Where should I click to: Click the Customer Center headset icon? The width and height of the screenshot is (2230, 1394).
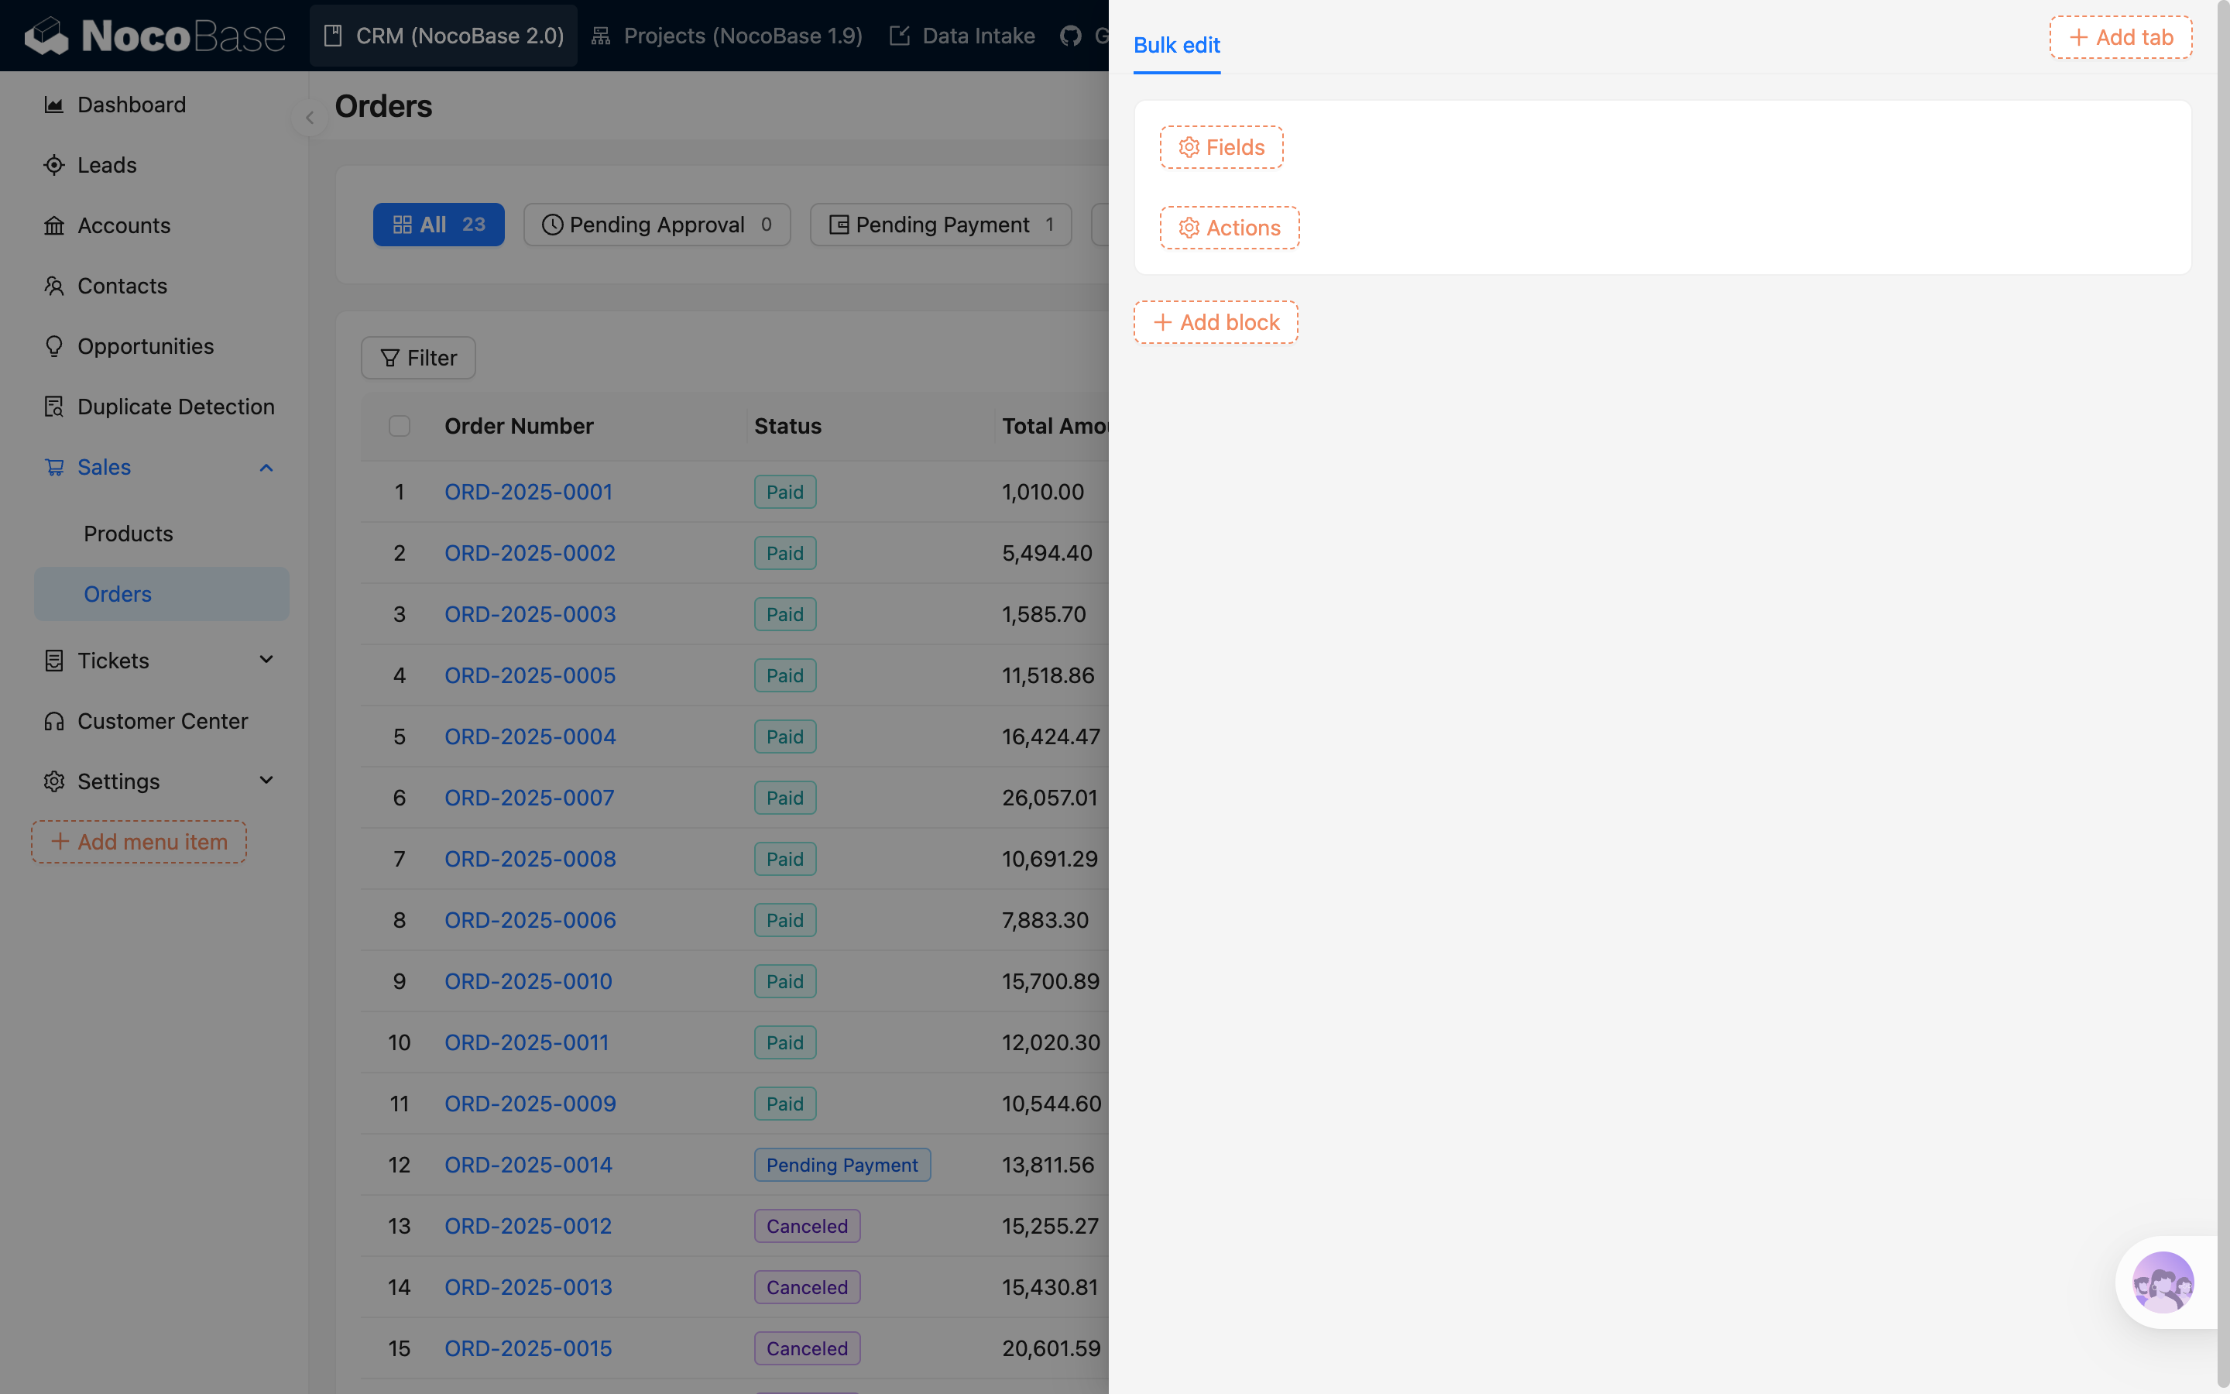tap(53, 721)
